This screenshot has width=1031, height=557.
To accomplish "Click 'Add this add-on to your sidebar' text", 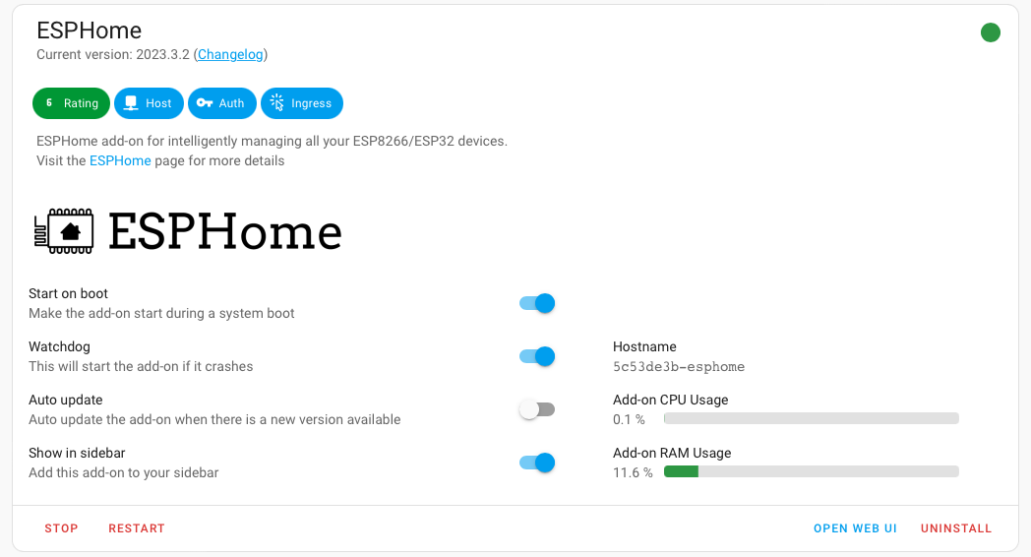I will pos(124,472).
